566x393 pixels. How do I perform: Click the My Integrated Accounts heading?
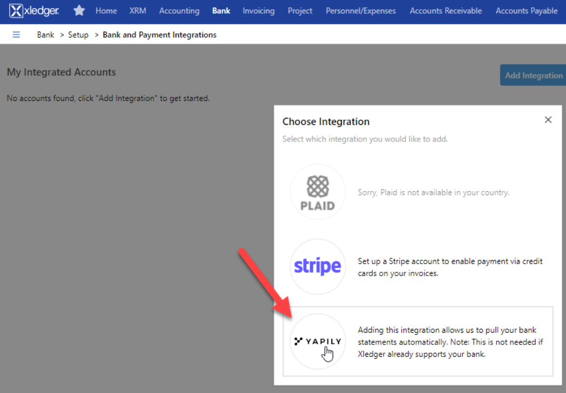click(61, 72)
